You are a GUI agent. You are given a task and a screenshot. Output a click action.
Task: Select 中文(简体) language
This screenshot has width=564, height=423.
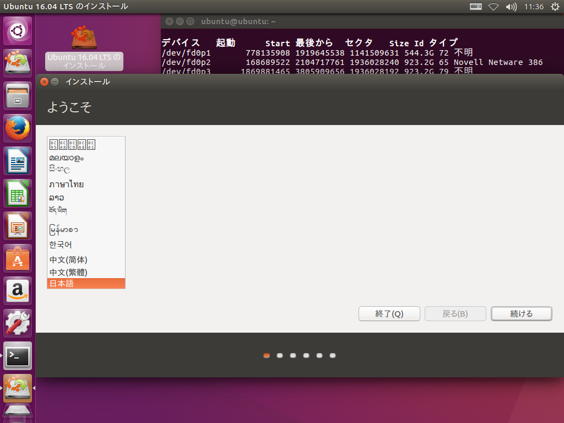click(x=86, y=260)
